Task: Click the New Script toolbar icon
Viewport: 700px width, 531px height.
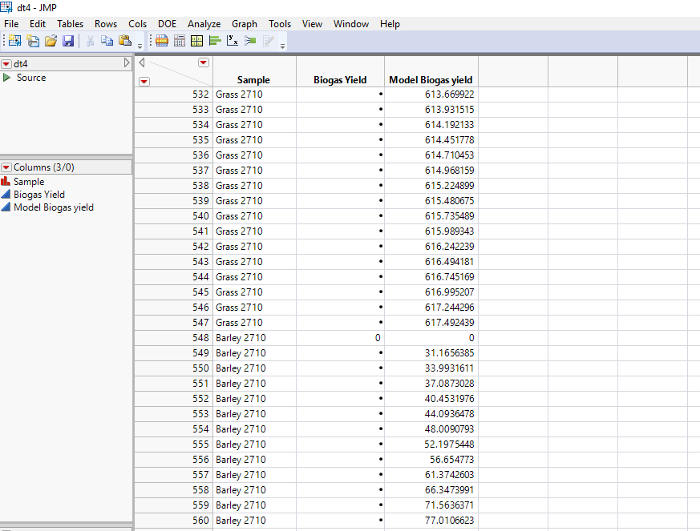Action: (x=33, y=41)
